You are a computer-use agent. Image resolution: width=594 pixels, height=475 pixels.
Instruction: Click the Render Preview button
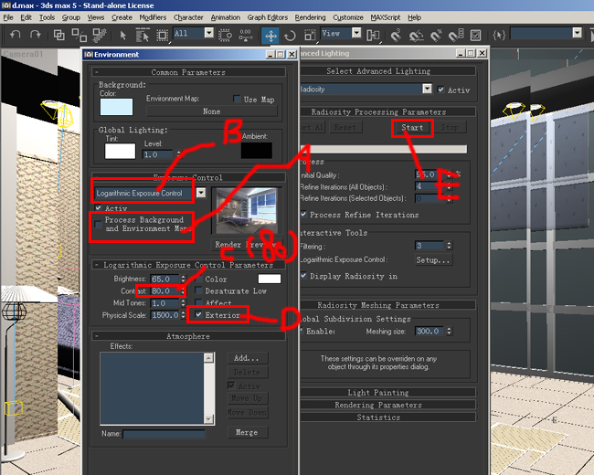(240, 245)
